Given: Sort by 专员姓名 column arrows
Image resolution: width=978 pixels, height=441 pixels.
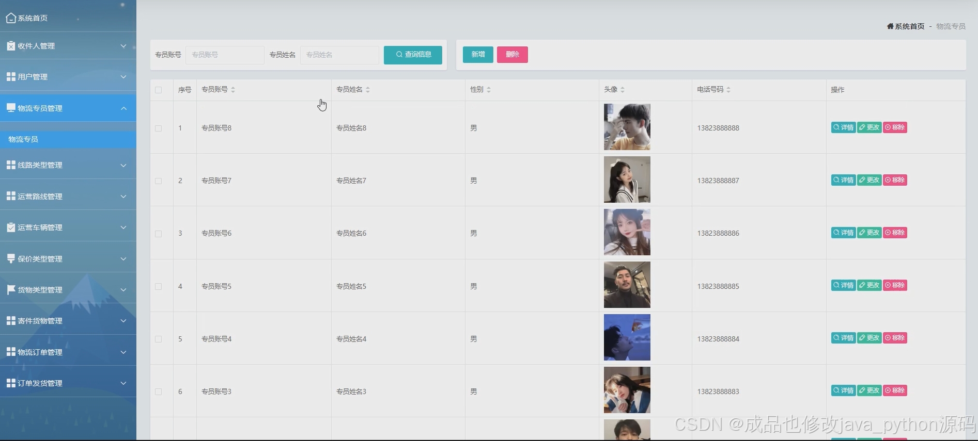Looking at the screenshot, I should pos(368,90).
